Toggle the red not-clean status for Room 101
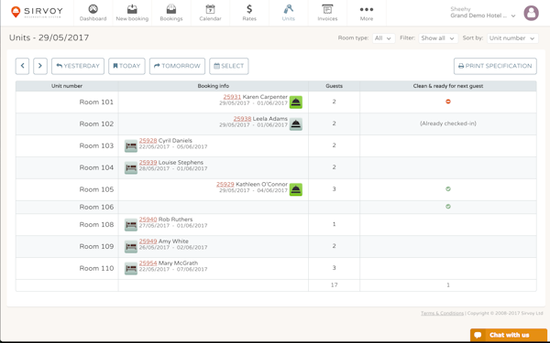Image resolution: width=550 pixels, height=343 pixels. 448,102
